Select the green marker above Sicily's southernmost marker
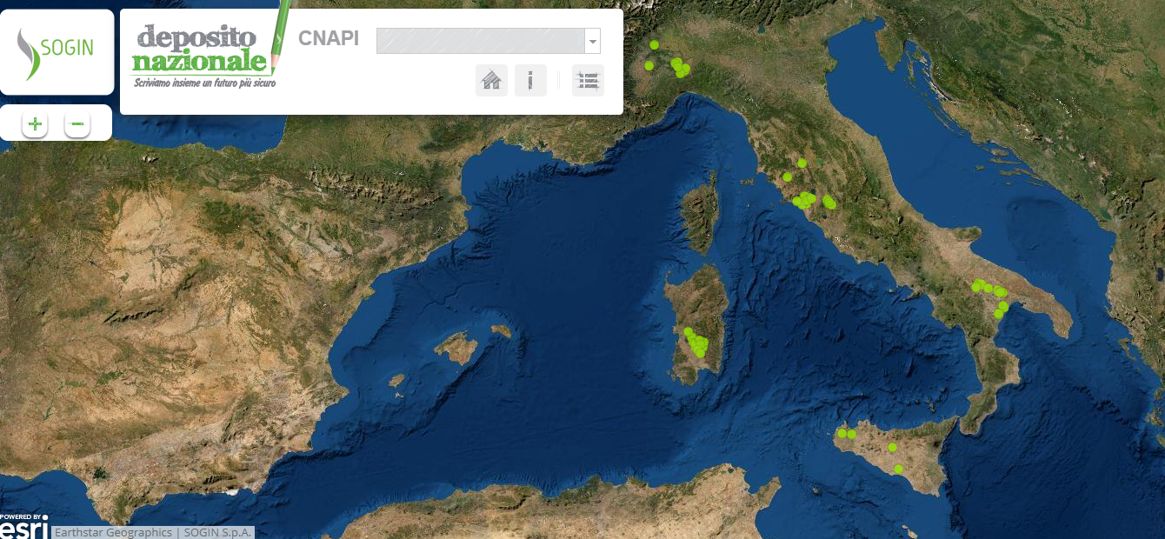The width and height of the screenshot is (1165, 539). (x=892, y=447)
